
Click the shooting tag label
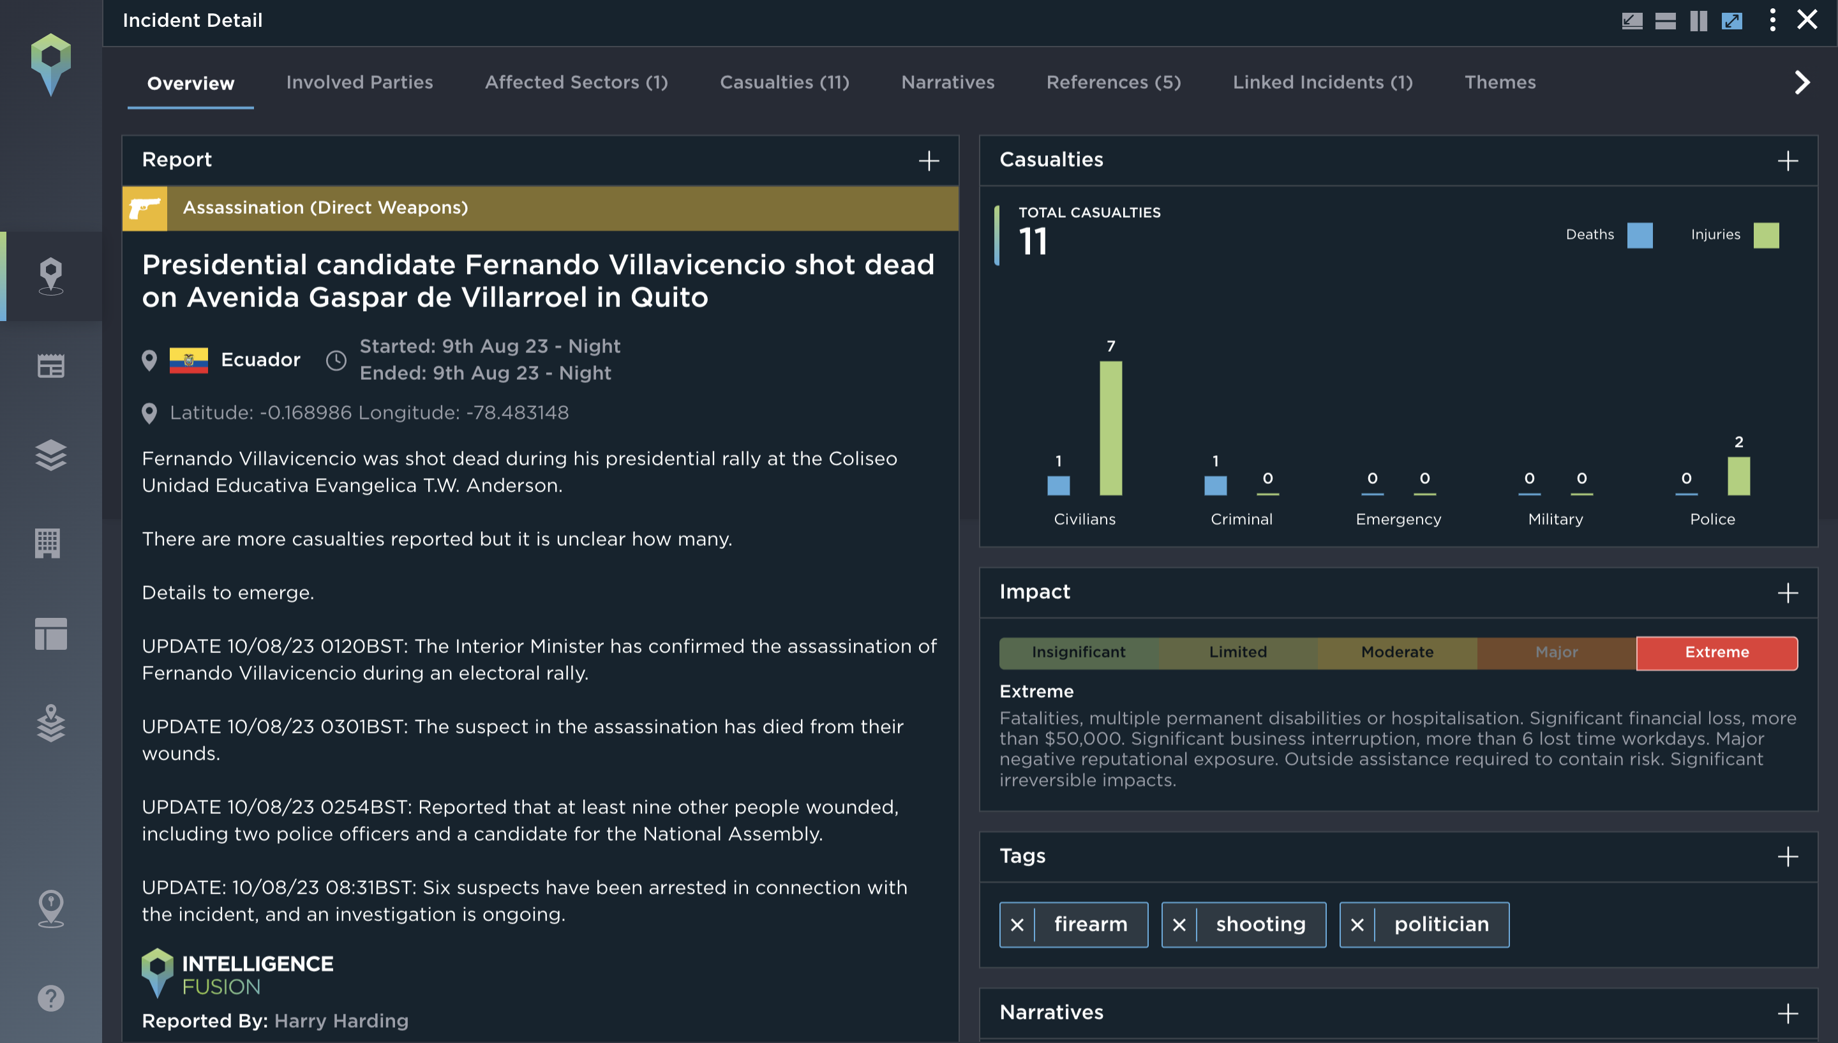1260,925
